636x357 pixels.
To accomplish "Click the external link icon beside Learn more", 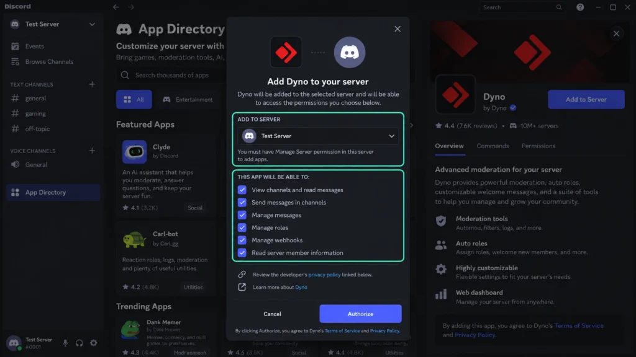I will point(242,287).
